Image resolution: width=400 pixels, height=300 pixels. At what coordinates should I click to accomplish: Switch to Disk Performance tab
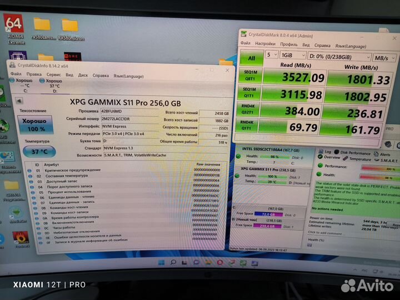[352, 153]
